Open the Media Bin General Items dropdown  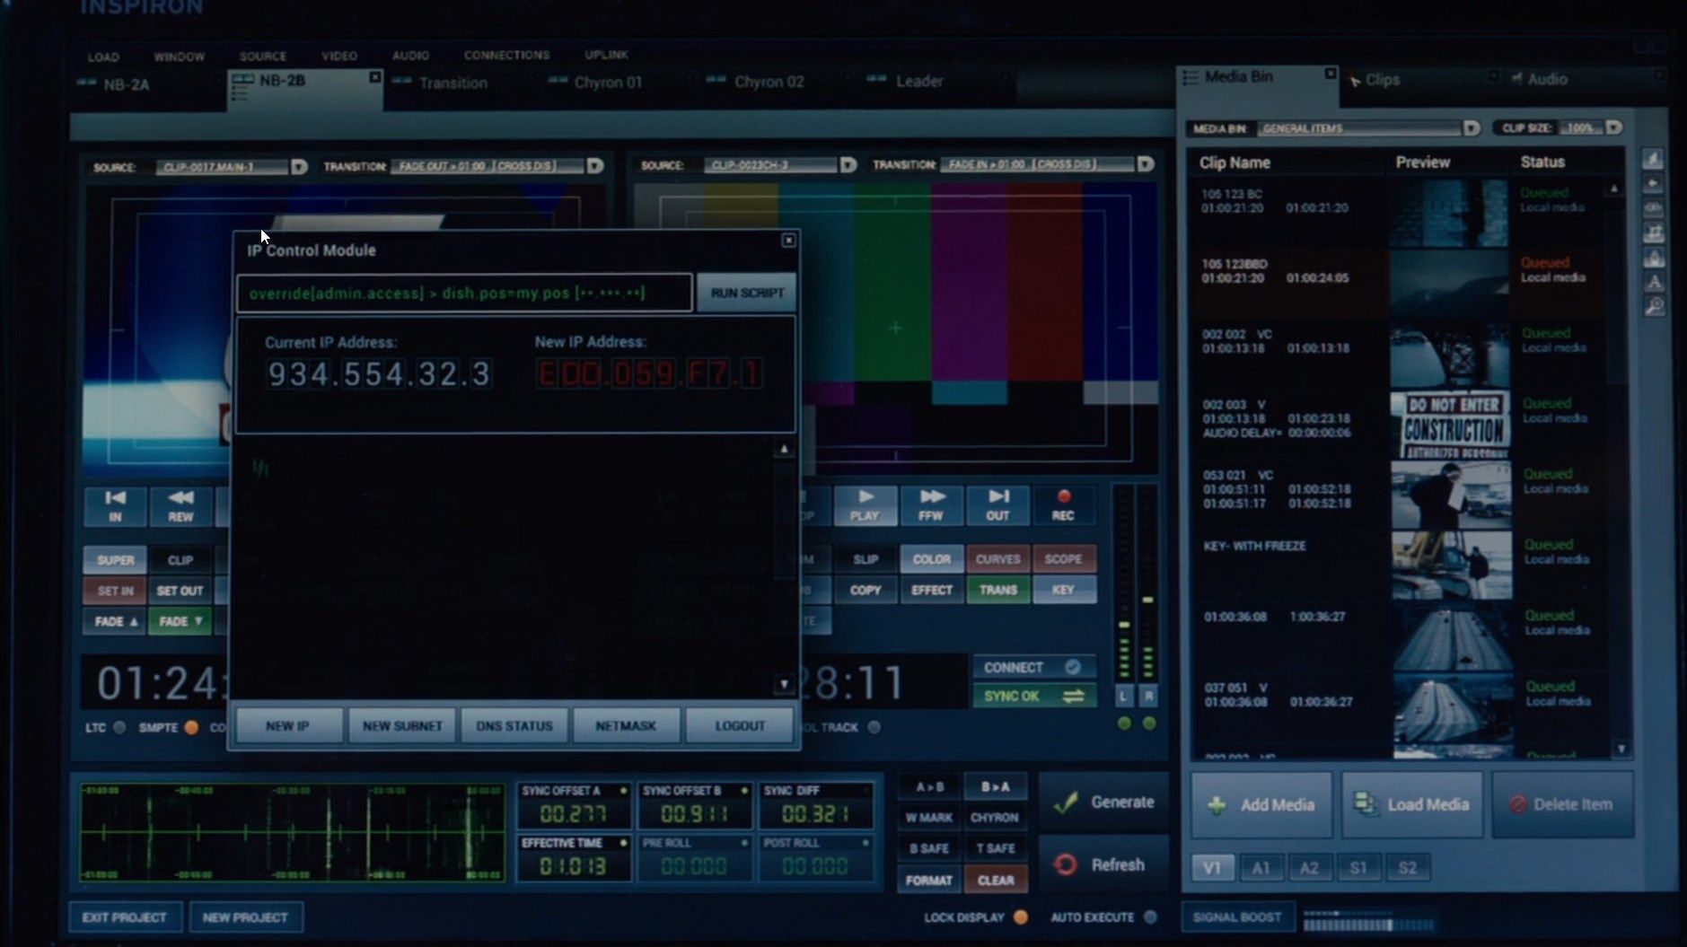[1472, 128]
